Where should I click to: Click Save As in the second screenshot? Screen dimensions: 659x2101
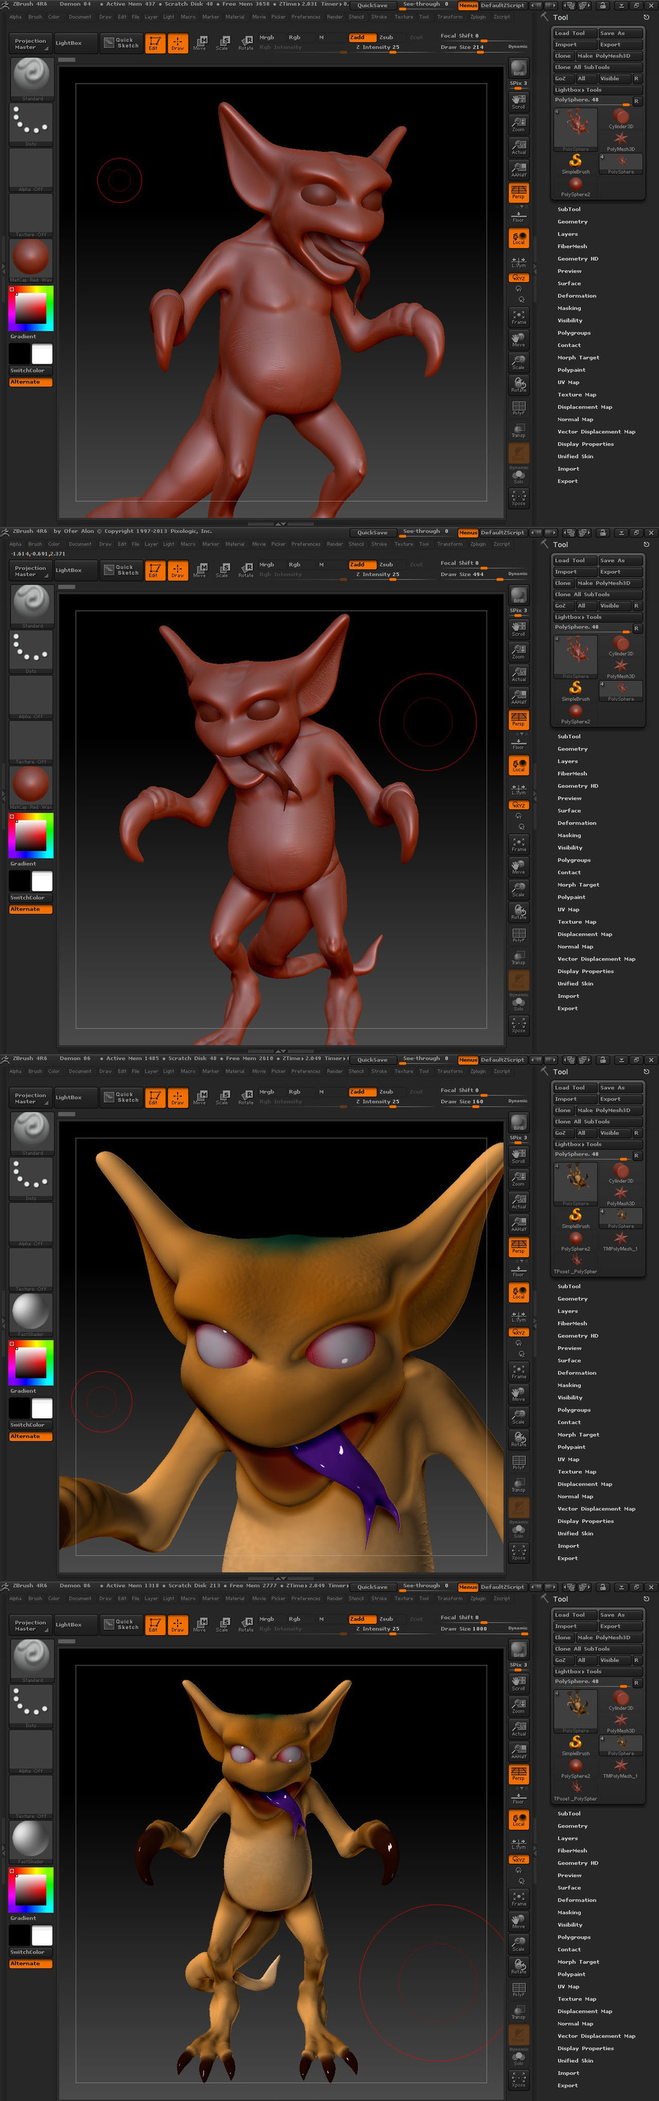pos(620,560)
